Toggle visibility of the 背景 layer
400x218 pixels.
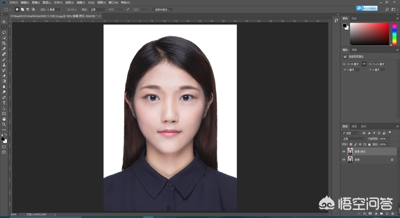344,160
